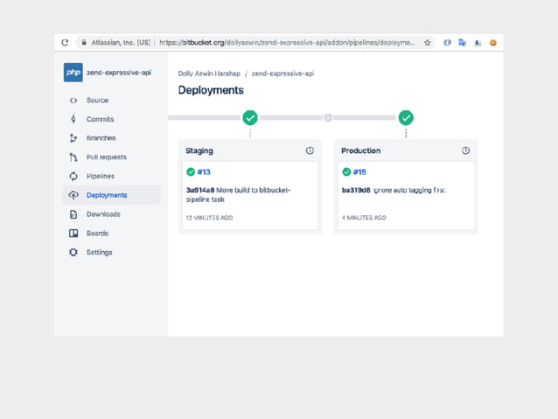
Task: Open Production deployment #15 link
Action: tap(359, 172)
